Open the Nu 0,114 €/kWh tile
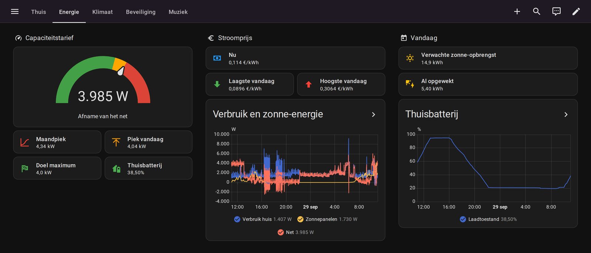This screenshot has height=253, width=591. pos(295,58)
